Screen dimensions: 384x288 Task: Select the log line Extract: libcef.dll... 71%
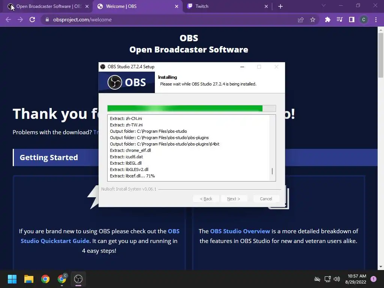[x=132, y=176]
